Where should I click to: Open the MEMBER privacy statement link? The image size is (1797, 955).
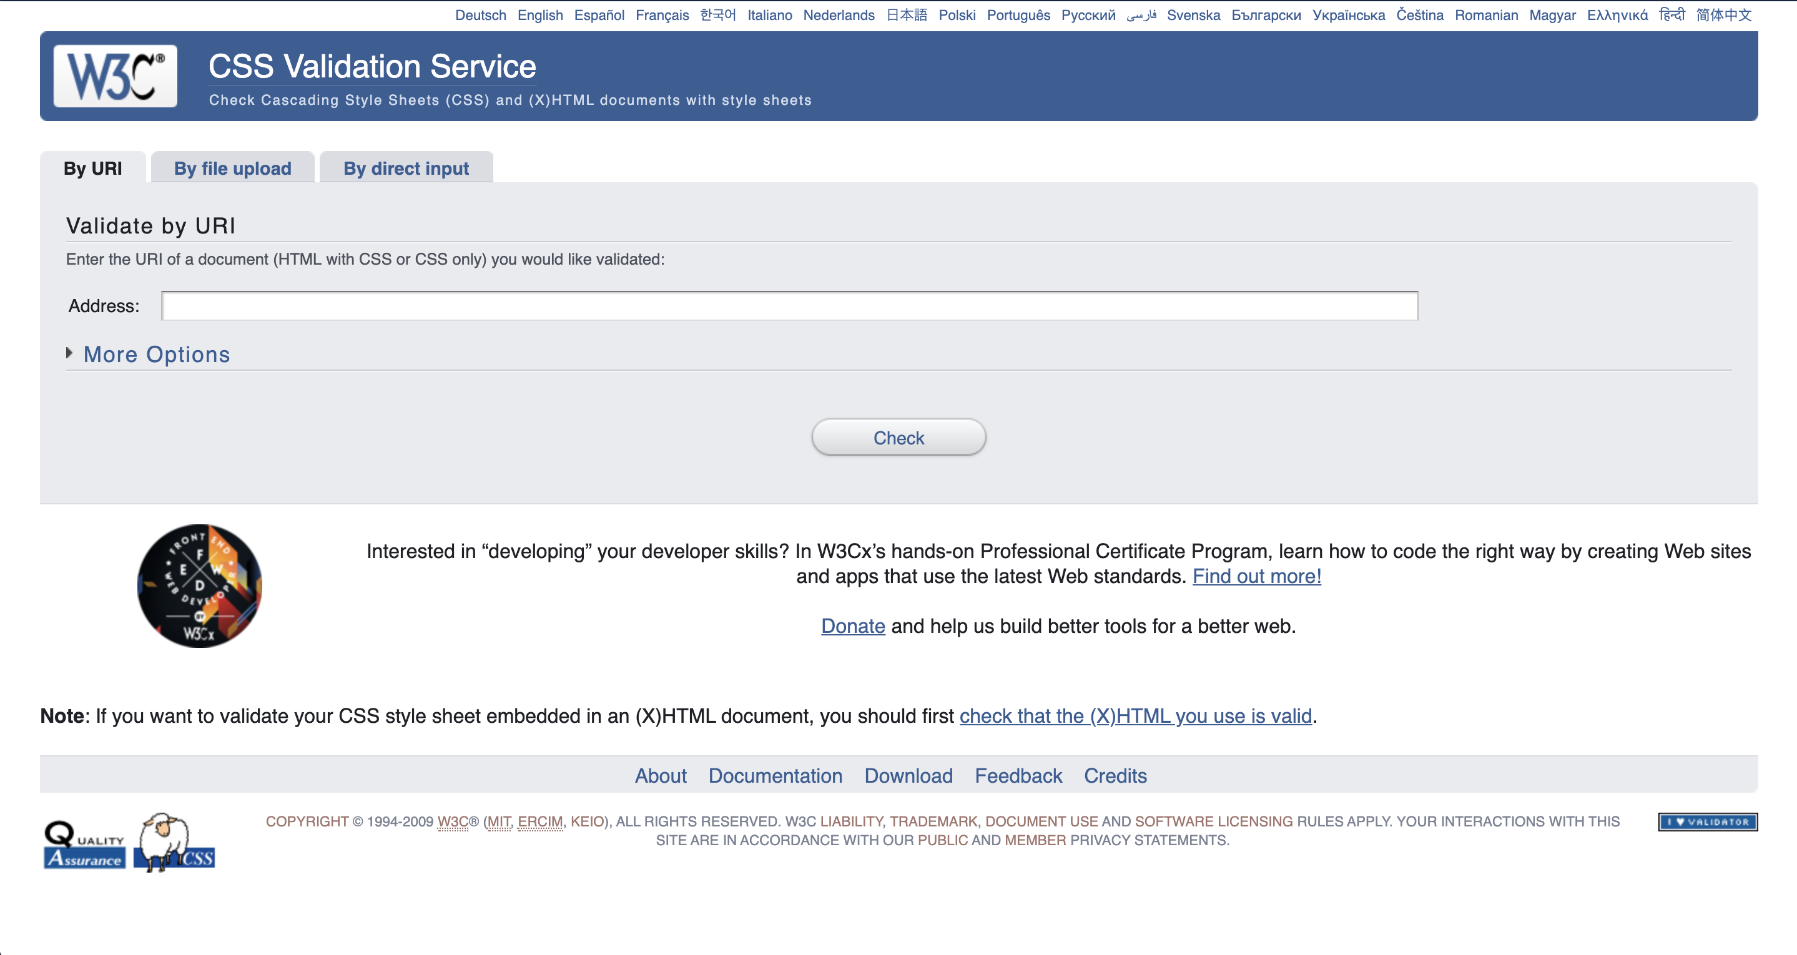(1035, 841)
